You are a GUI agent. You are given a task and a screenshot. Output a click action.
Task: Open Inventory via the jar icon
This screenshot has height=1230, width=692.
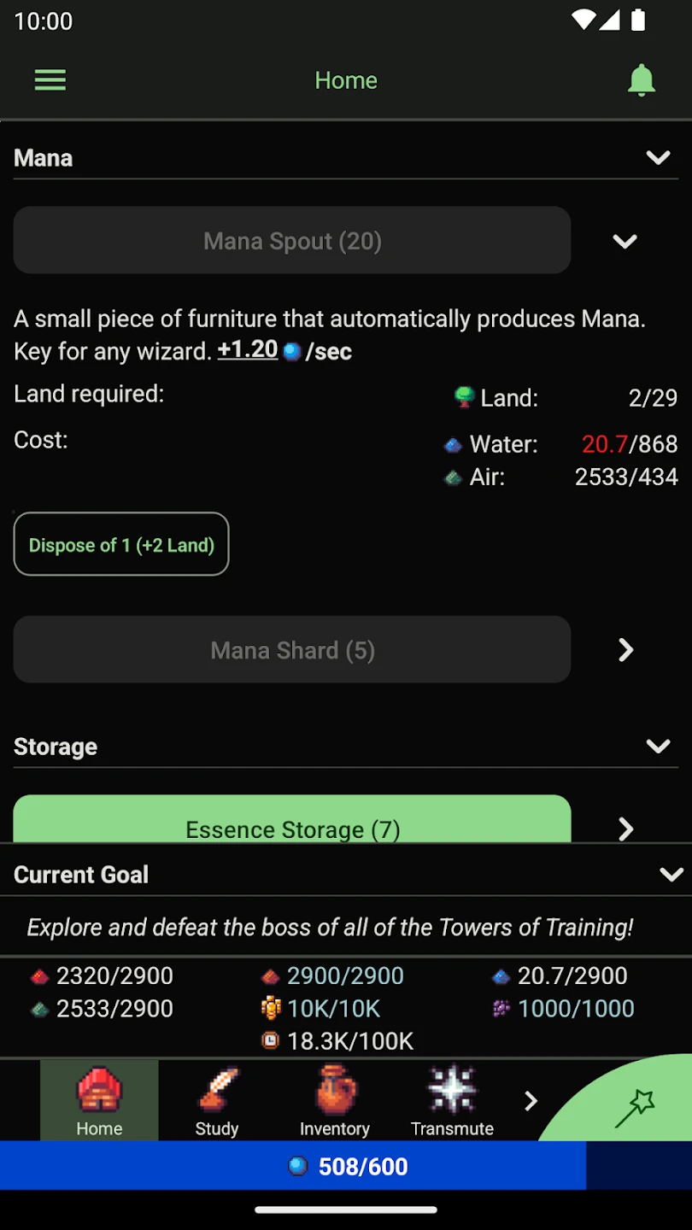[334, 1090]
